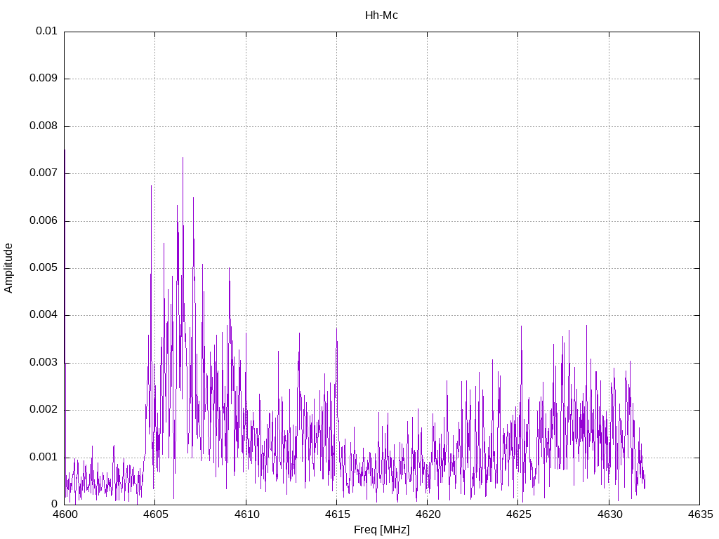The image size is (719, 539).
Task: Click the 0.001 y-axis tick label
Action: coord(43,457)
